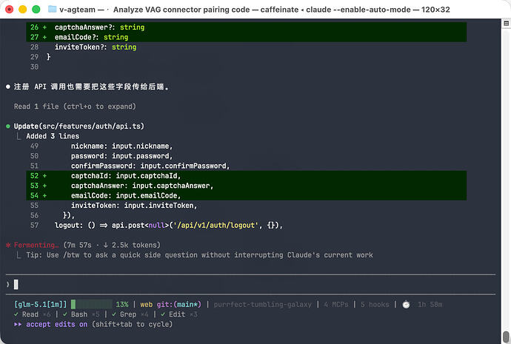Click Bash ×5 tool counter

(85, 314)
